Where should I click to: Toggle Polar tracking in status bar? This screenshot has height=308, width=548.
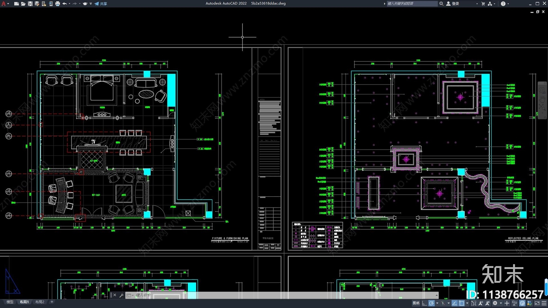click(432, 303)
